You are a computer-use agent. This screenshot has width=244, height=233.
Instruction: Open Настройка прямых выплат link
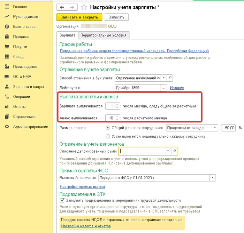pos(83,187)
